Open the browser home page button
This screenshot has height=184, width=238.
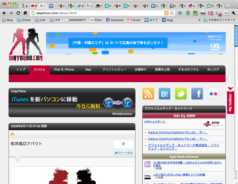click(25, 13)
